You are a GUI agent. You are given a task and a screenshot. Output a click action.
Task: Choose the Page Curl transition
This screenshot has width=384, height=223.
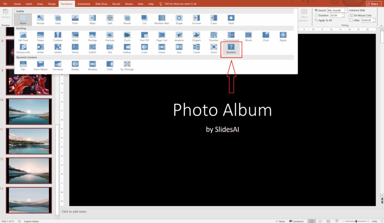click(x=162, y=36)
